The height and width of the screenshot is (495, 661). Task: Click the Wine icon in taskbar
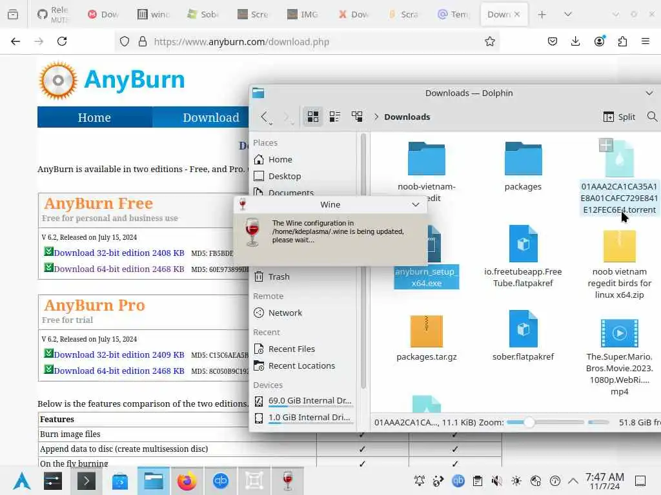click(x=287, y=481)
